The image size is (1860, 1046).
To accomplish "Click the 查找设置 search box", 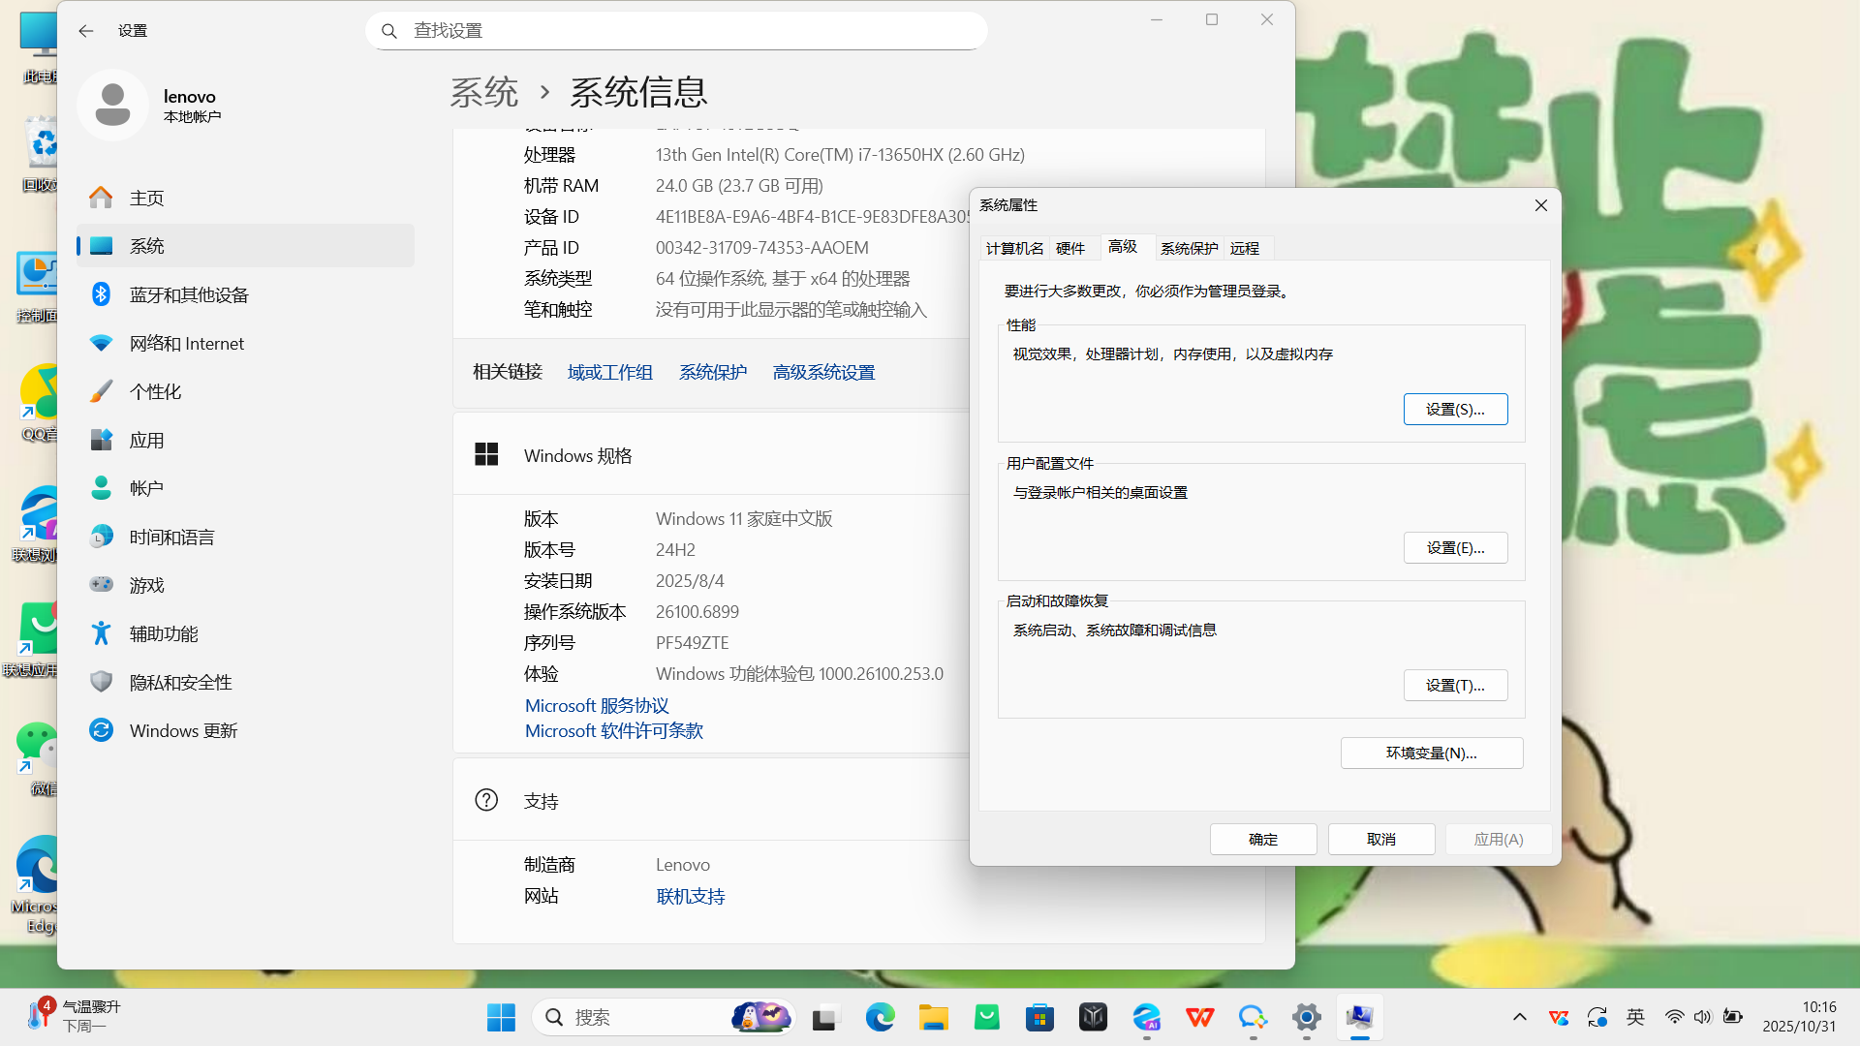I will point(676,30).
